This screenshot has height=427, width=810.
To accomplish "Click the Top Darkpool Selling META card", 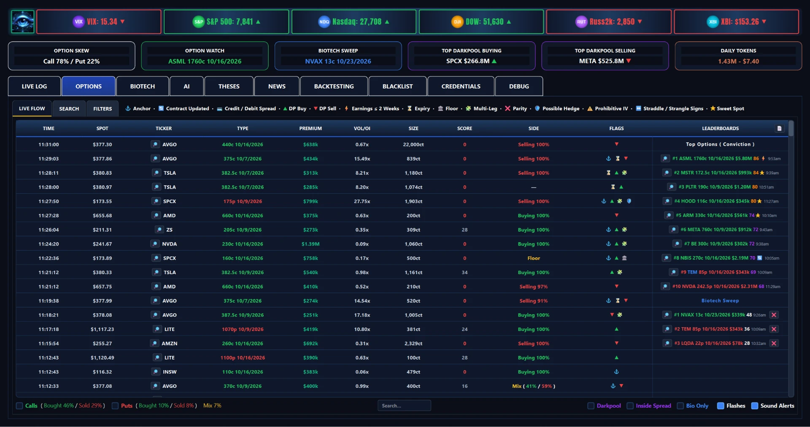I will point(605,56).
